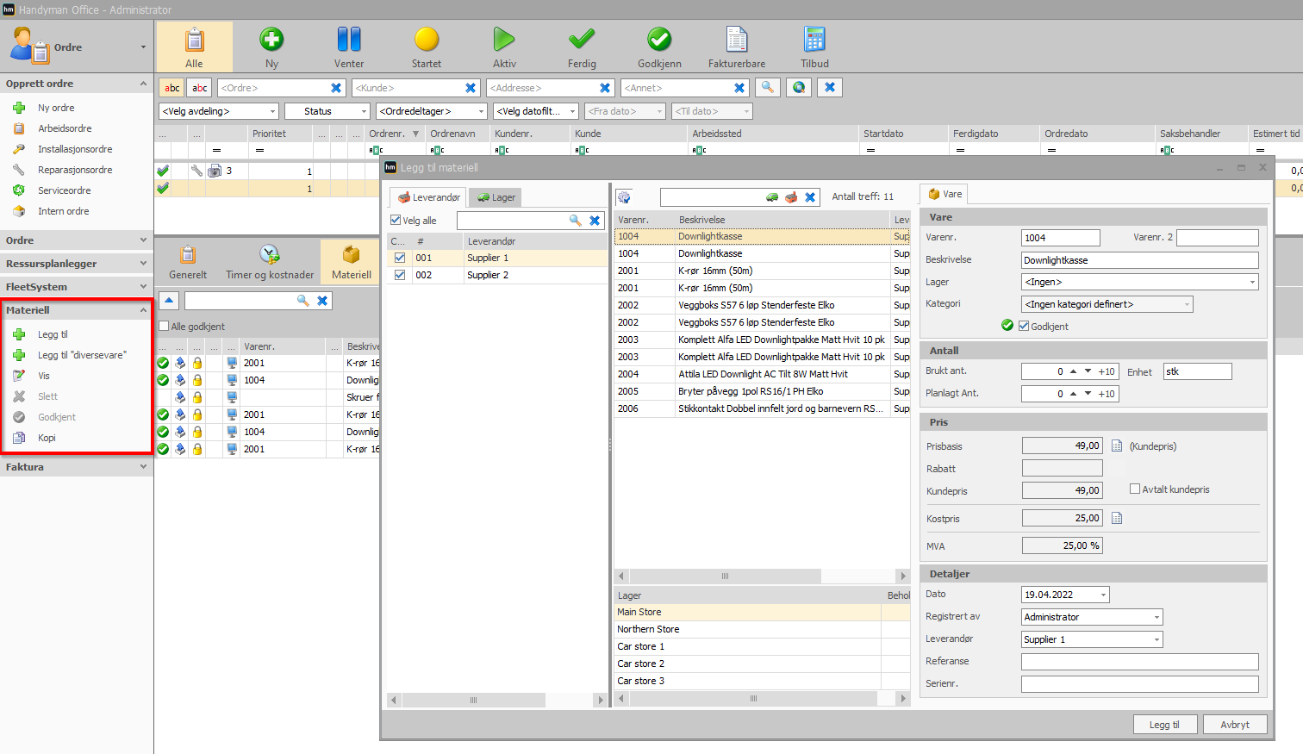Open the Velg avdeling dropdown
This screenshot has width=1303, height=754.
pos(219,111)
